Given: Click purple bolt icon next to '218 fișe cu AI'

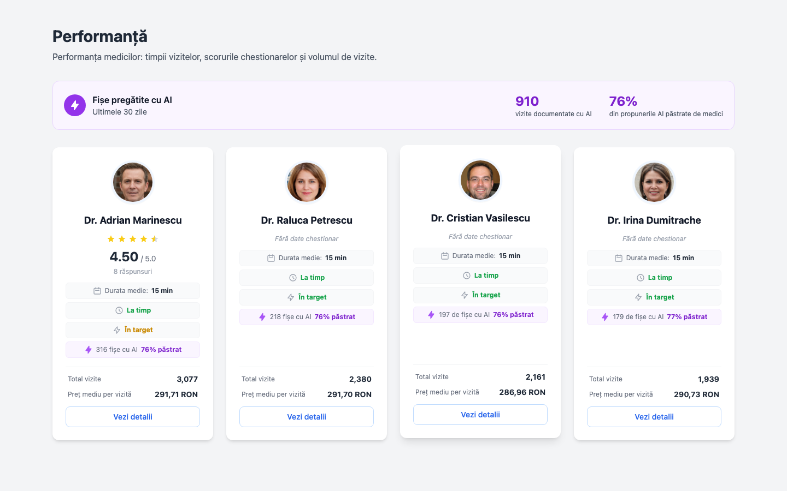Looking at the screenshot, I should pyautogui.click(x=262, y=317).
